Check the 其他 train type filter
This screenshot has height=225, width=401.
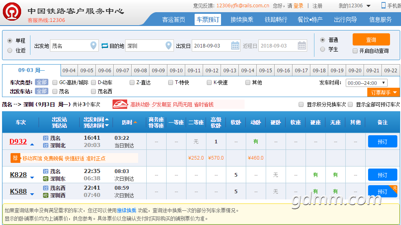coord(247,82)
